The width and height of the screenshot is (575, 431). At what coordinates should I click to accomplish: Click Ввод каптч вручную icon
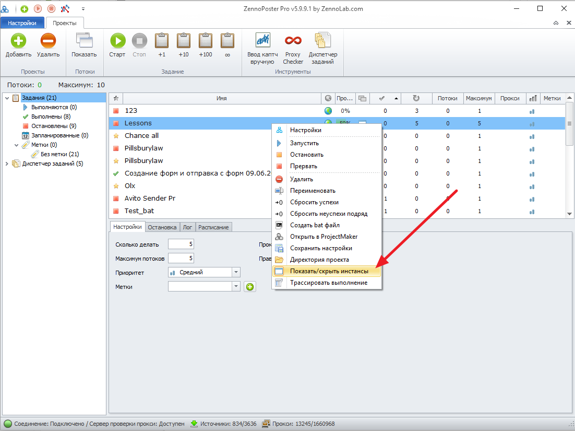(x=262, y=41)
